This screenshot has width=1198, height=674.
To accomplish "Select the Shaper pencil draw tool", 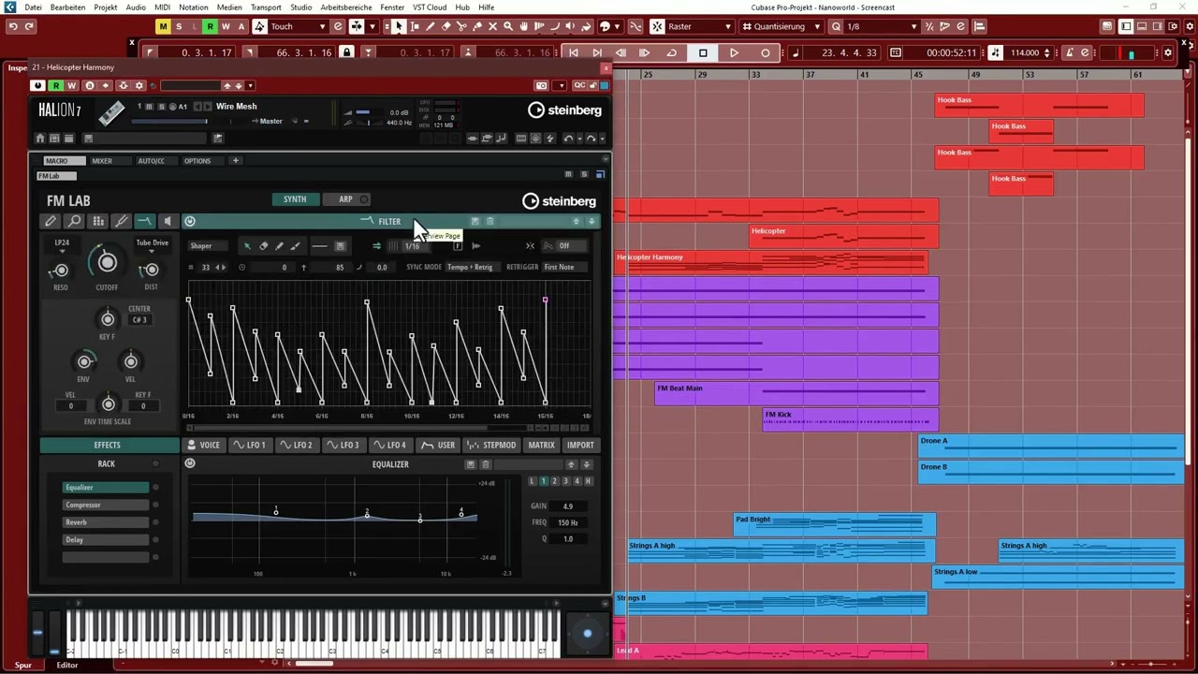I will point(280,246).
